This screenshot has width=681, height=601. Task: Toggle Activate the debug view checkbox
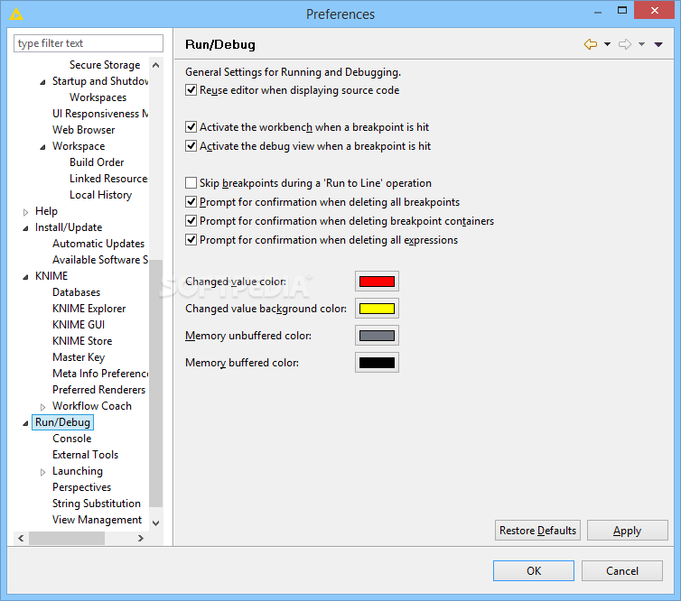[x=191, y=146]
